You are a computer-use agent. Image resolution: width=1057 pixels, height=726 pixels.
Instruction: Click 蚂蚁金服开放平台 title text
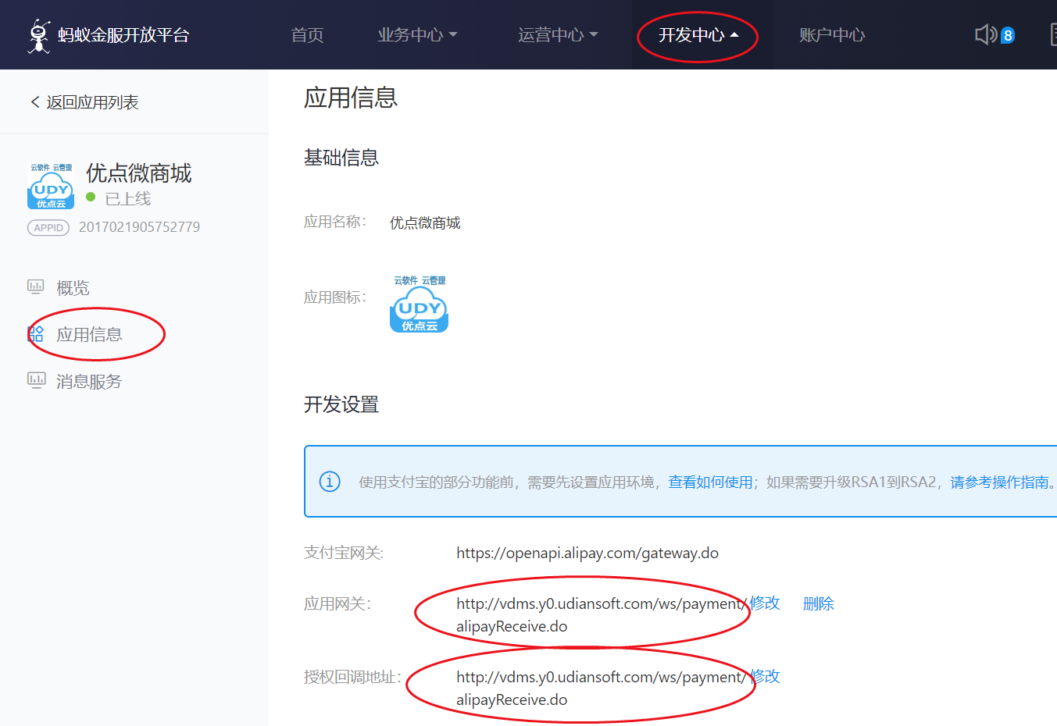[123, 35]
